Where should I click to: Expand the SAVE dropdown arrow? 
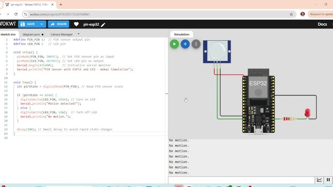[x=42, y=24]
